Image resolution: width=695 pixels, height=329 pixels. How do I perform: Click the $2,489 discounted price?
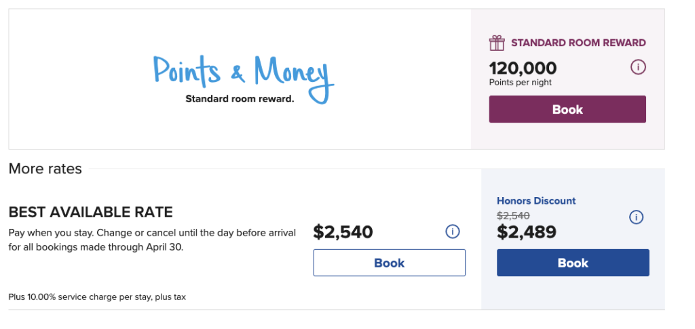click(x=526, y=232)
